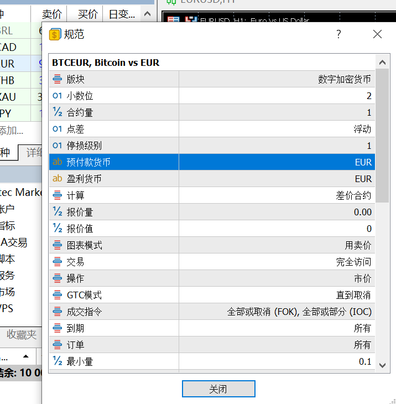The height and width of the screenshot is (404, 396).
Task: Click the 合约量 fraction icon
Action: [x=57, y=112]
